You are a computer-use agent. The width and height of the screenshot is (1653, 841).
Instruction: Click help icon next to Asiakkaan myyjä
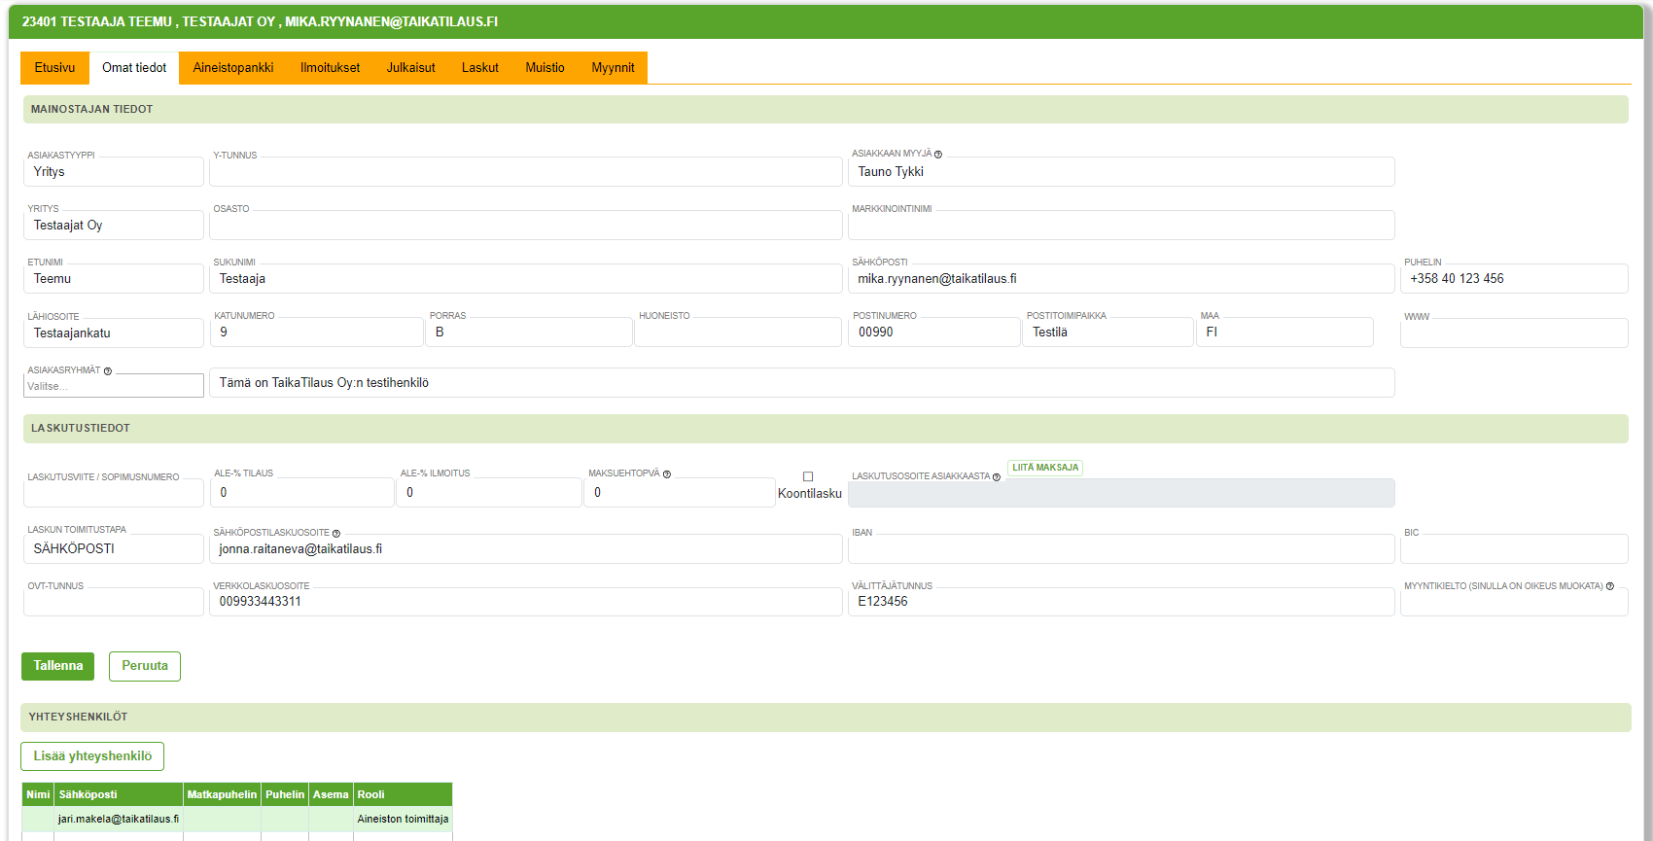(938, 155)
